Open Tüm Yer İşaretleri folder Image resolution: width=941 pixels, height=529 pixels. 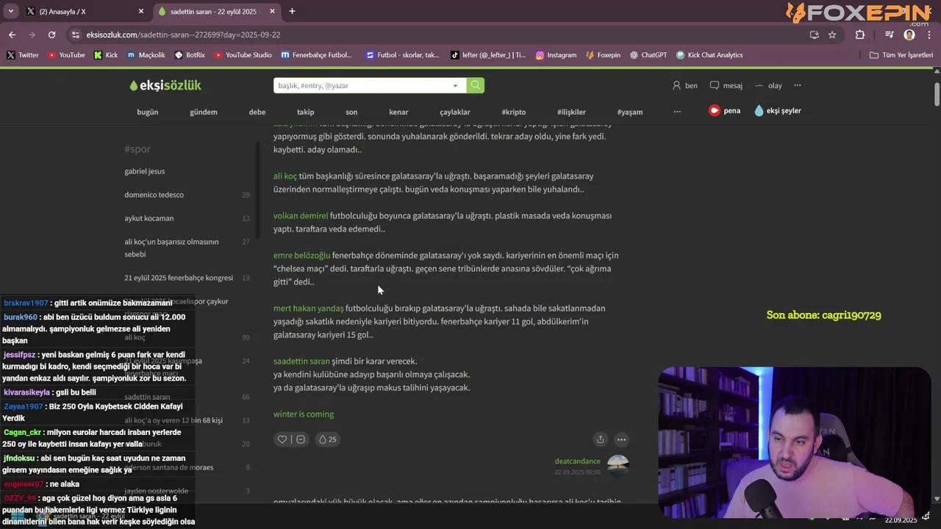click(901, 55)
